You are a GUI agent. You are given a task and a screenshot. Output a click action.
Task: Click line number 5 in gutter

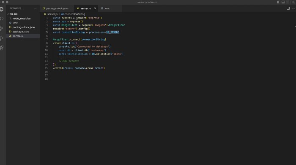pos(47,32)
